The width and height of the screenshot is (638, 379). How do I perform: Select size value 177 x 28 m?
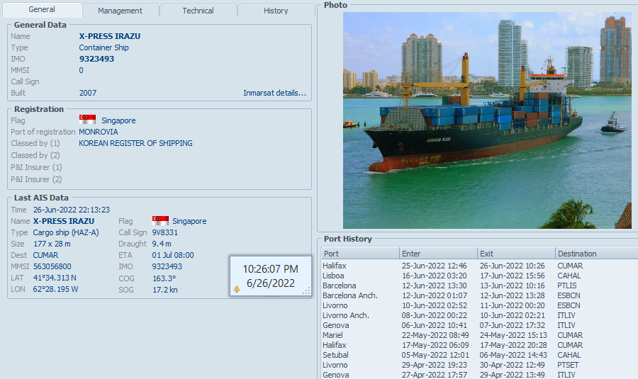(x=52, y=244)
